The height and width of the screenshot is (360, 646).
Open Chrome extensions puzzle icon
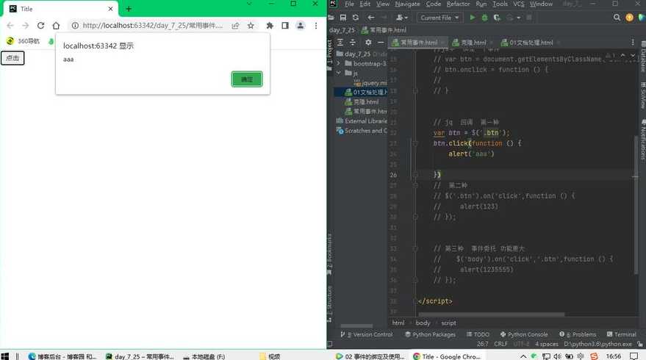pyautogui.click(x=270, y=26)
